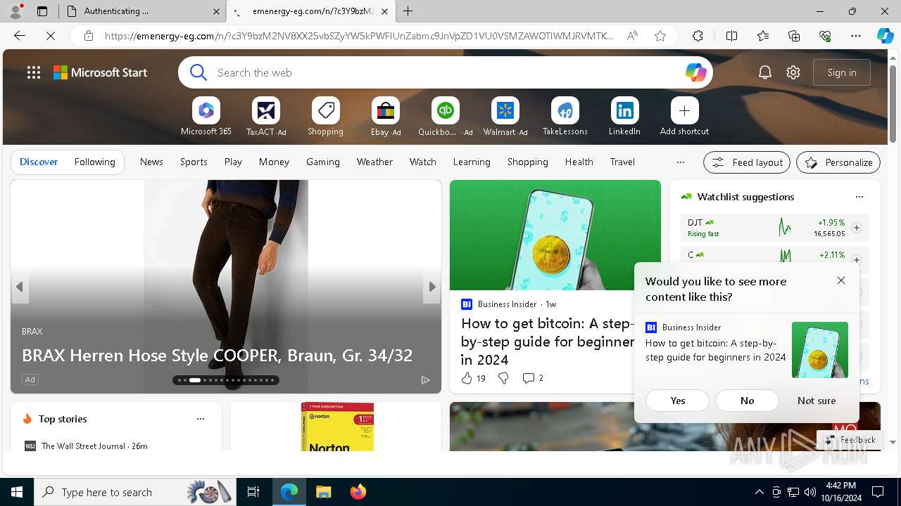Open the Feedback button

coord(848,440)
